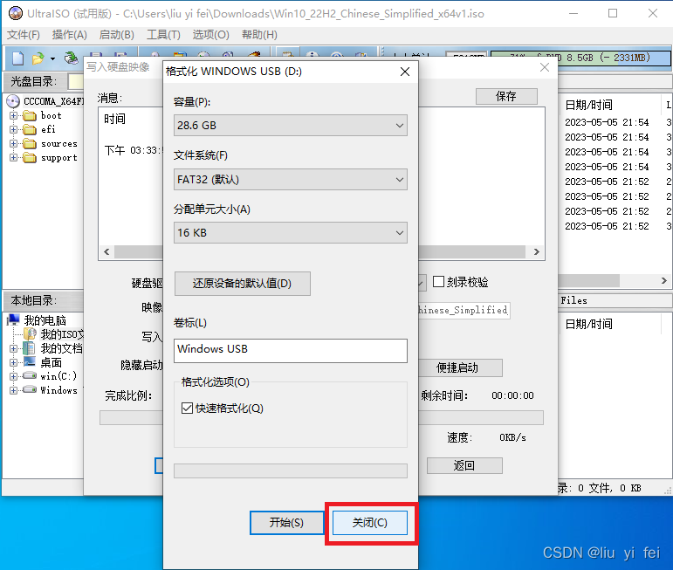Click the DVD 8.5GB capacity indicator bar

pyautogui.click(x=580, y=58)
